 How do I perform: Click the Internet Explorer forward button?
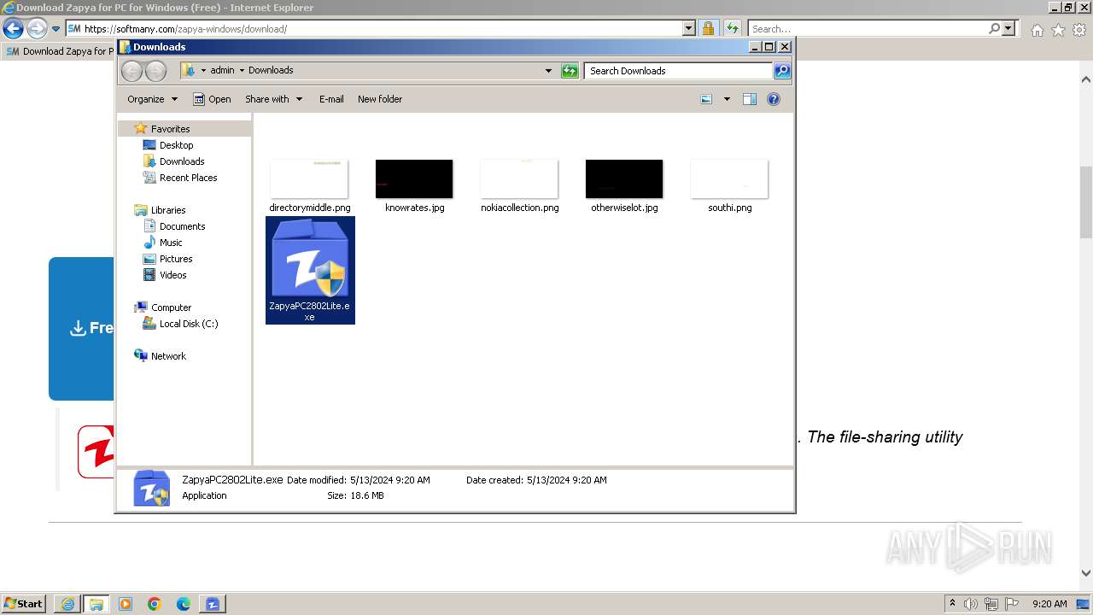point(36,28)
